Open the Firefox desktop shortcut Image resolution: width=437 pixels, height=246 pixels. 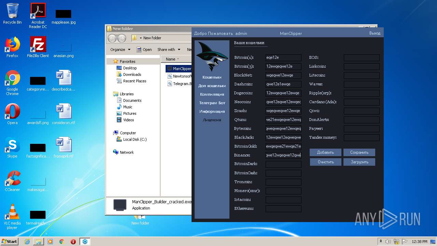point(12,47)
